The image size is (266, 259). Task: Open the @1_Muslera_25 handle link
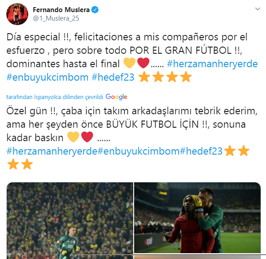(56, 18)
